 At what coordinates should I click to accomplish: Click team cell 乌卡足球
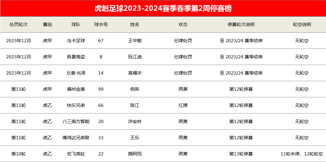[76, 41]
